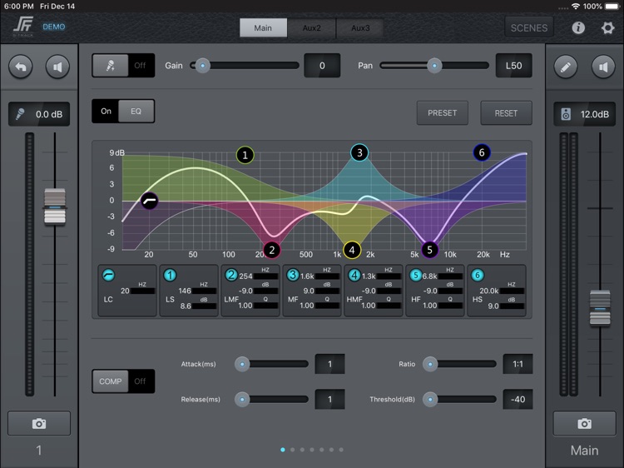
Task: Click the Gain slider knob
Action: [202, 65]
